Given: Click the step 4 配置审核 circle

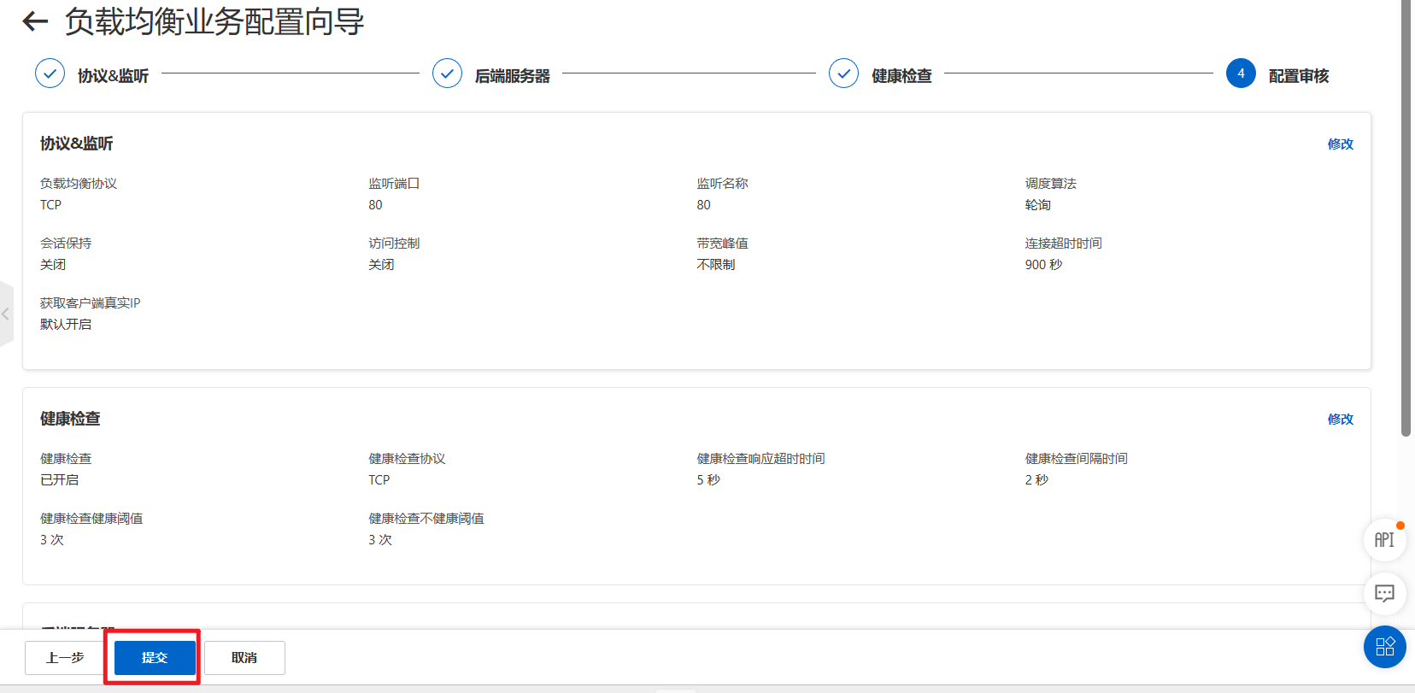Looking at the screenshot, I should point(1241,73).
